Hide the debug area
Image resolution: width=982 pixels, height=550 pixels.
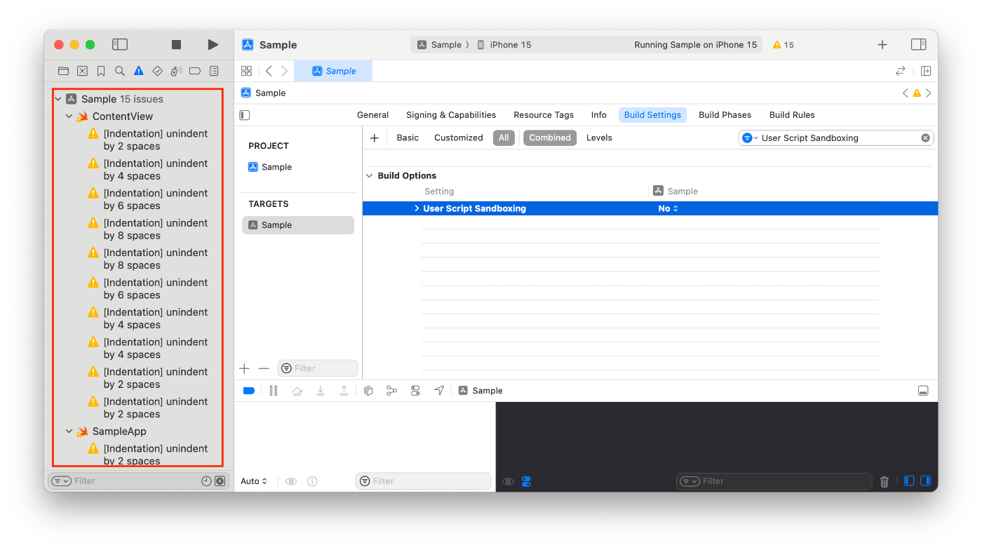924,391
